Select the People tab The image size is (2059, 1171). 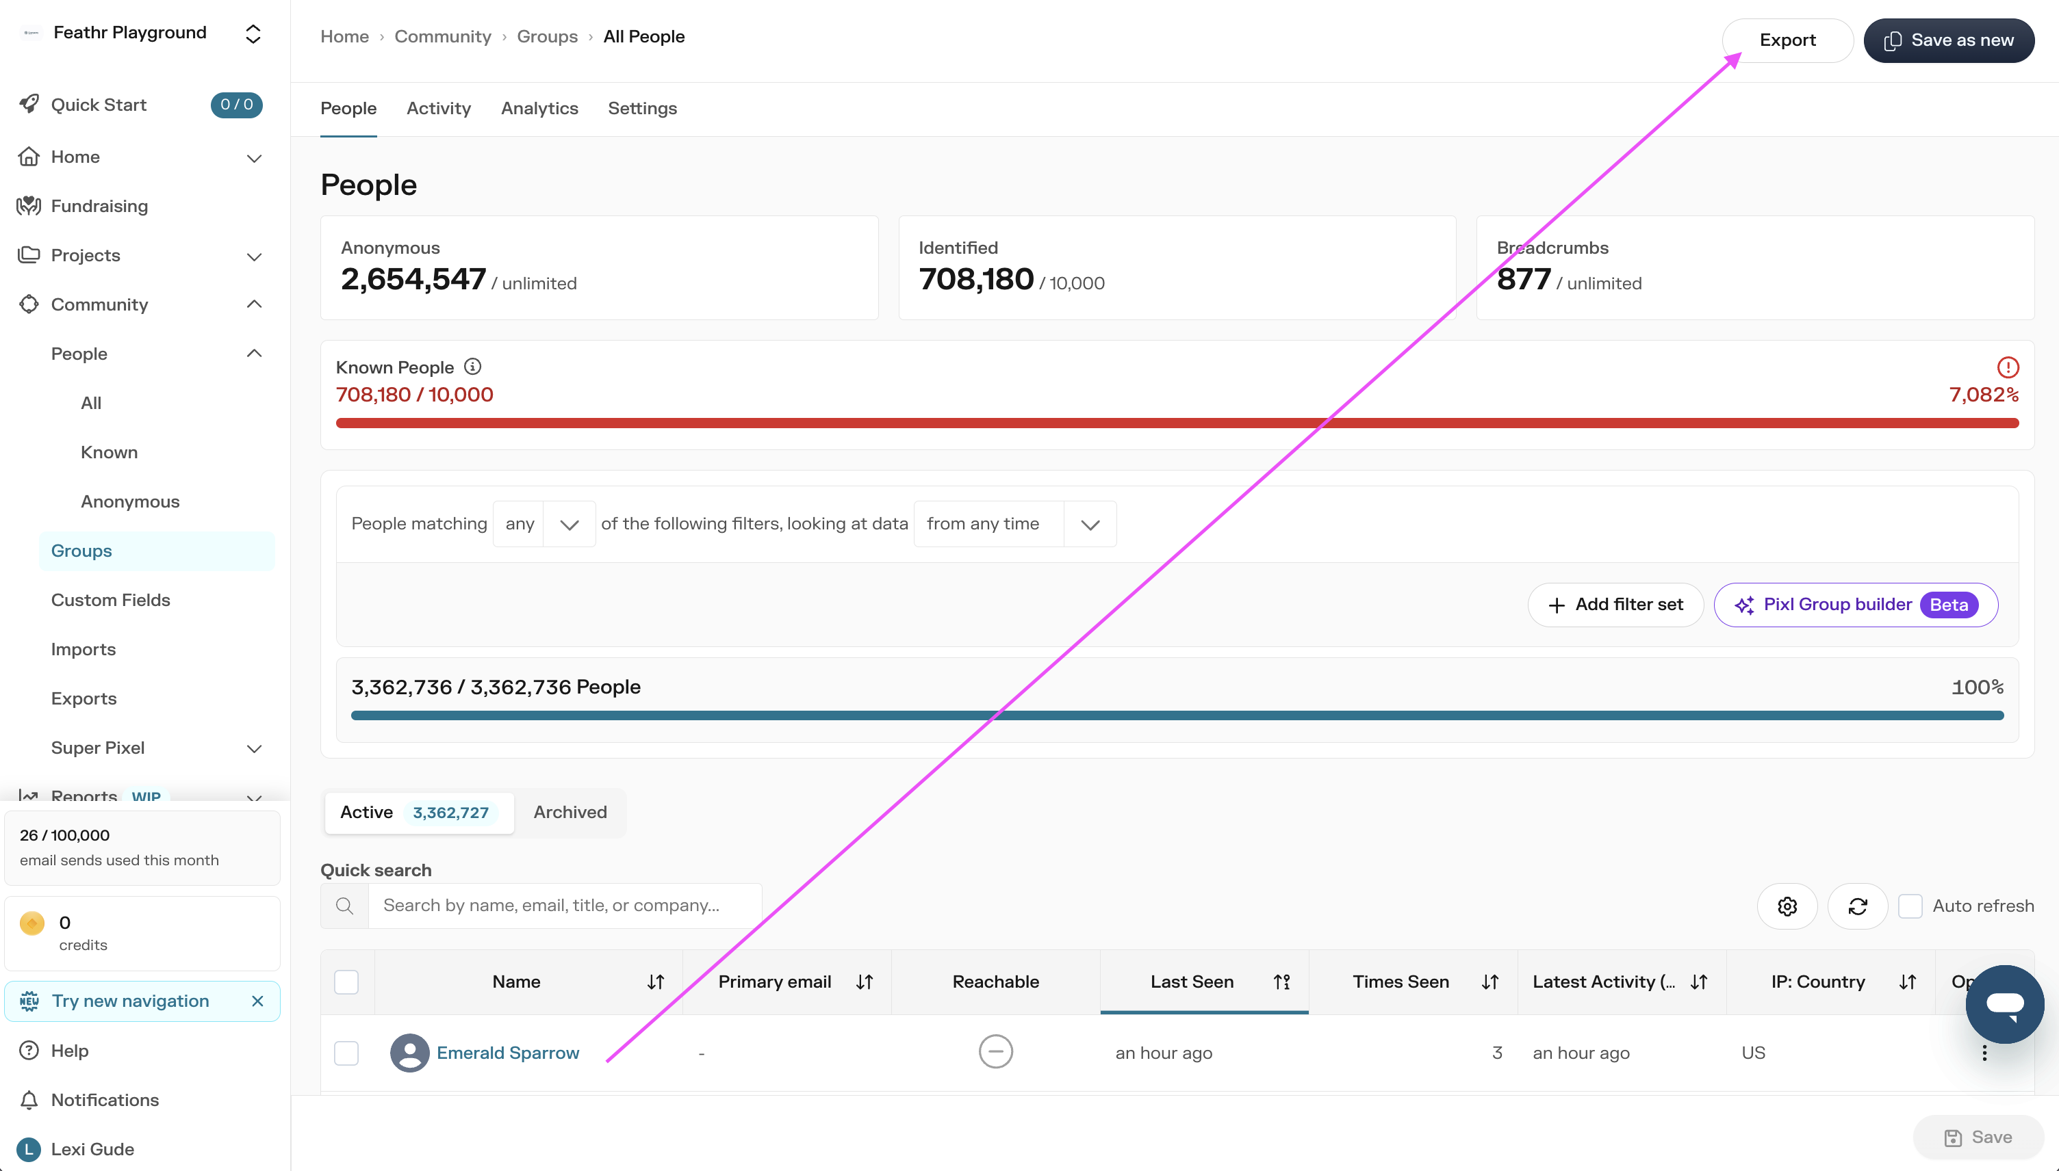click(348, 109)
